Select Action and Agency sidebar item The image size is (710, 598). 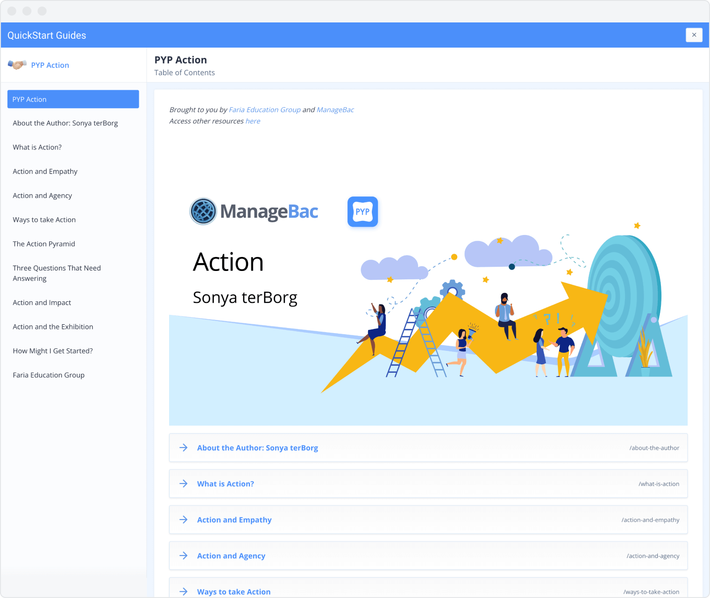coord(43,196)
